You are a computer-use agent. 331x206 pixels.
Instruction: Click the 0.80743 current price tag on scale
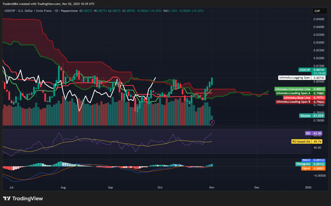click(x=319, y=70)
